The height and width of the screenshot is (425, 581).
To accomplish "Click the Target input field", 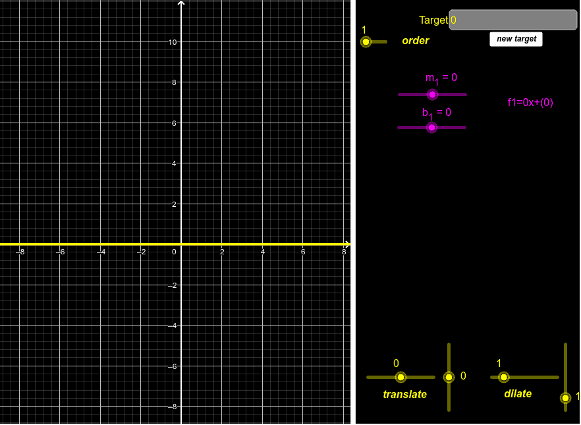I will (x=512, y=20).
